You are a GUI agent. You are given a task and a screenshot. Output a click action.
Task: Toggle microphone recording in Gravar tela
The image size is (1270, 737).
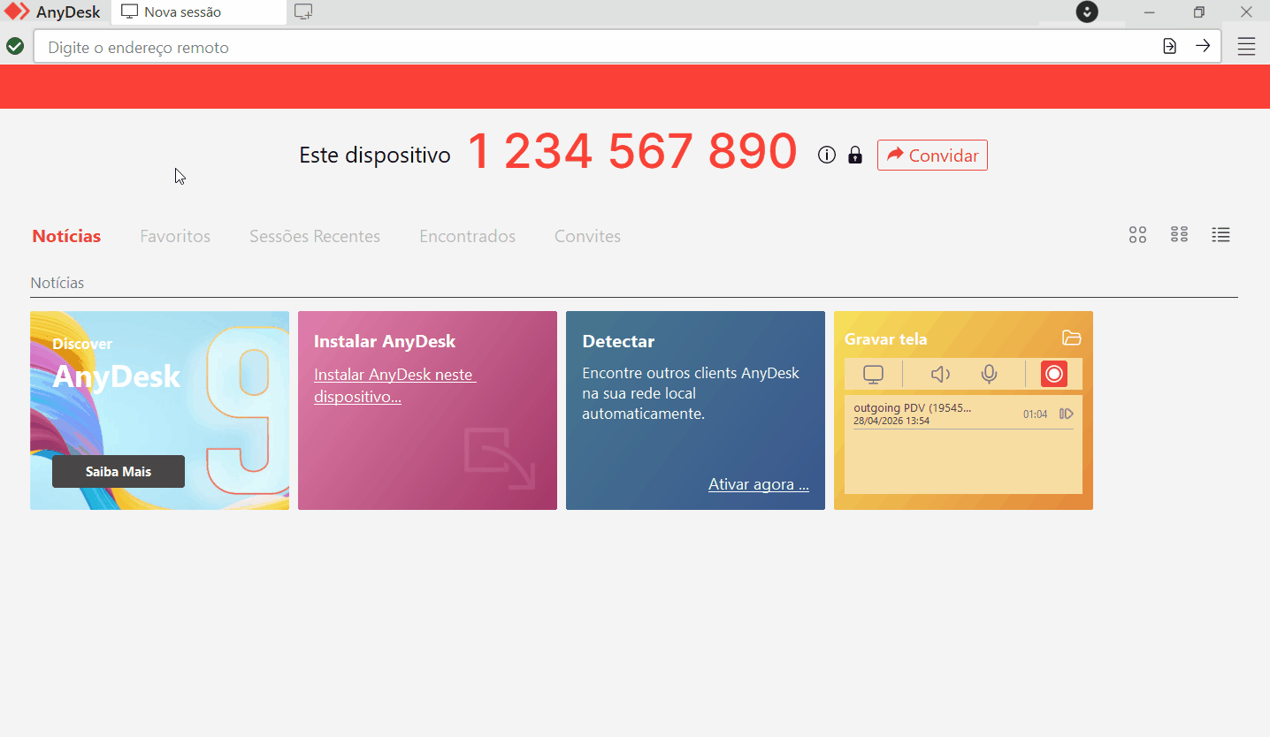[x=990, y=375]
